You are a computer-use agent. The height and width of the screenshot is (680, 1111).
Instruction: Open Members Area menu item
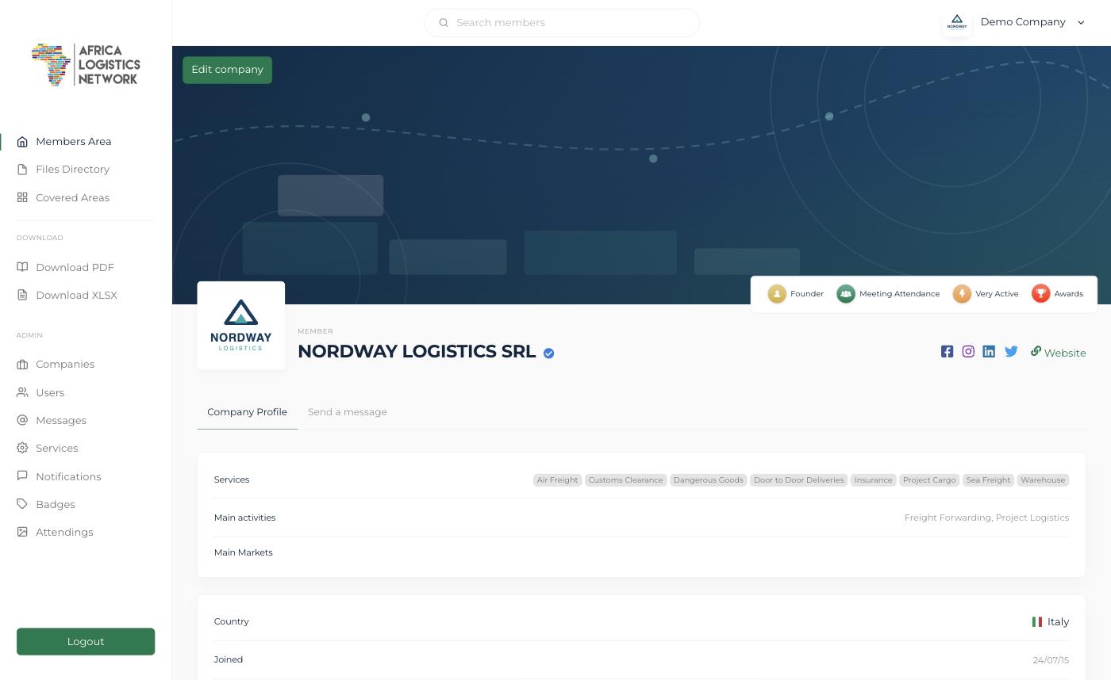pyautogui.click(x=74, y=142)
